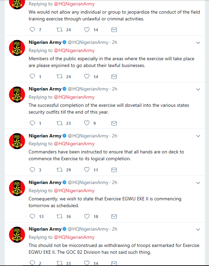Retweet the 'dovetail into various states' tweet
The image size is (209, 266).
[60, 123]
